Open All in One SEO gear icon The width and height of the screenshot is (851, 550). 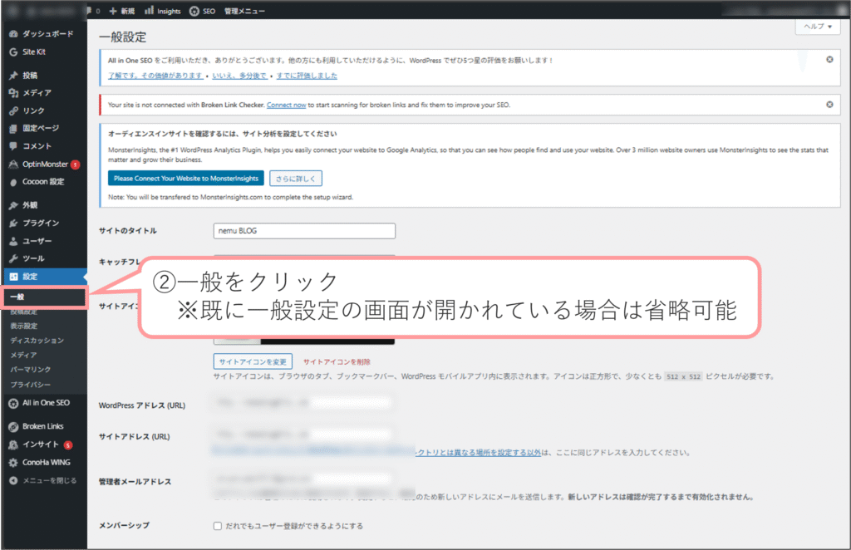[13, 403]
